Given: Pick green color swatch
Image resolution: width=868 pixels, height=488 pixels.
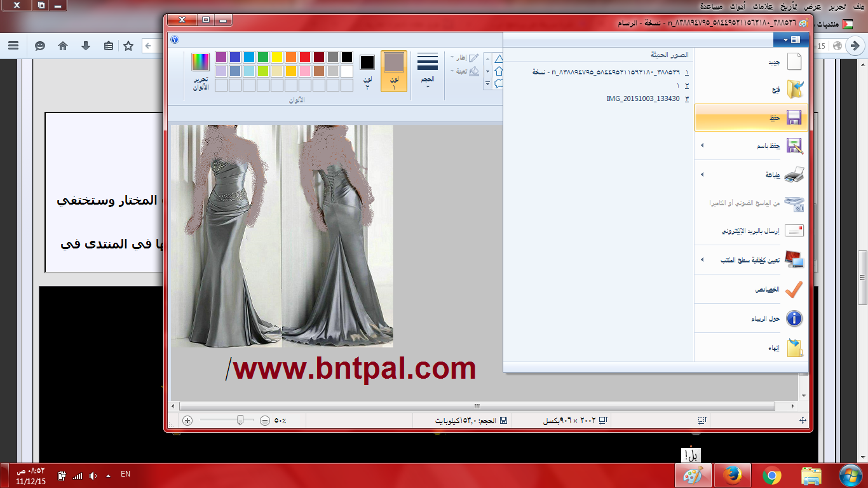Looking at the screenshot, I should [263, 57].
